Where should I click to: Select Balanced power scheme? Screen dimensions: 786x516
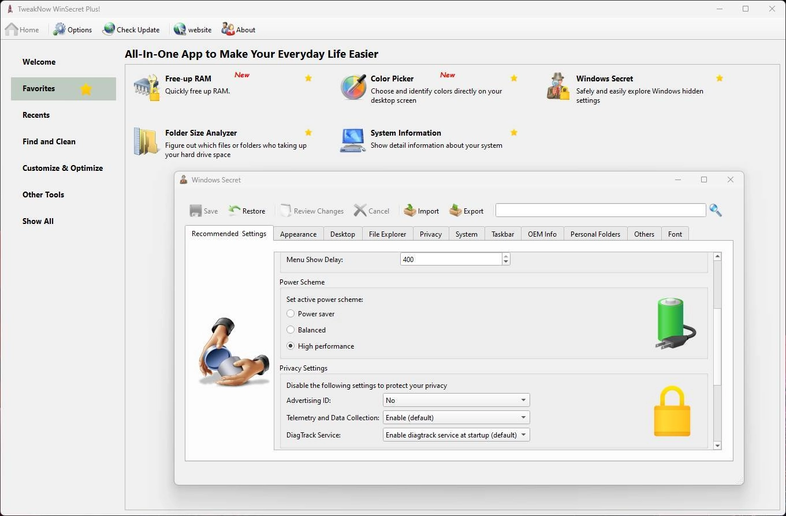pyautogui.click(x=290, y=330)
